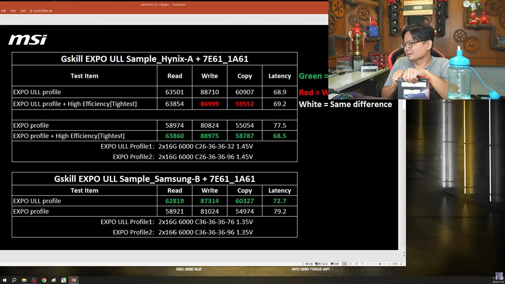Open zoom dialog via 159% level
505x284 pixels.
[395, 264]
